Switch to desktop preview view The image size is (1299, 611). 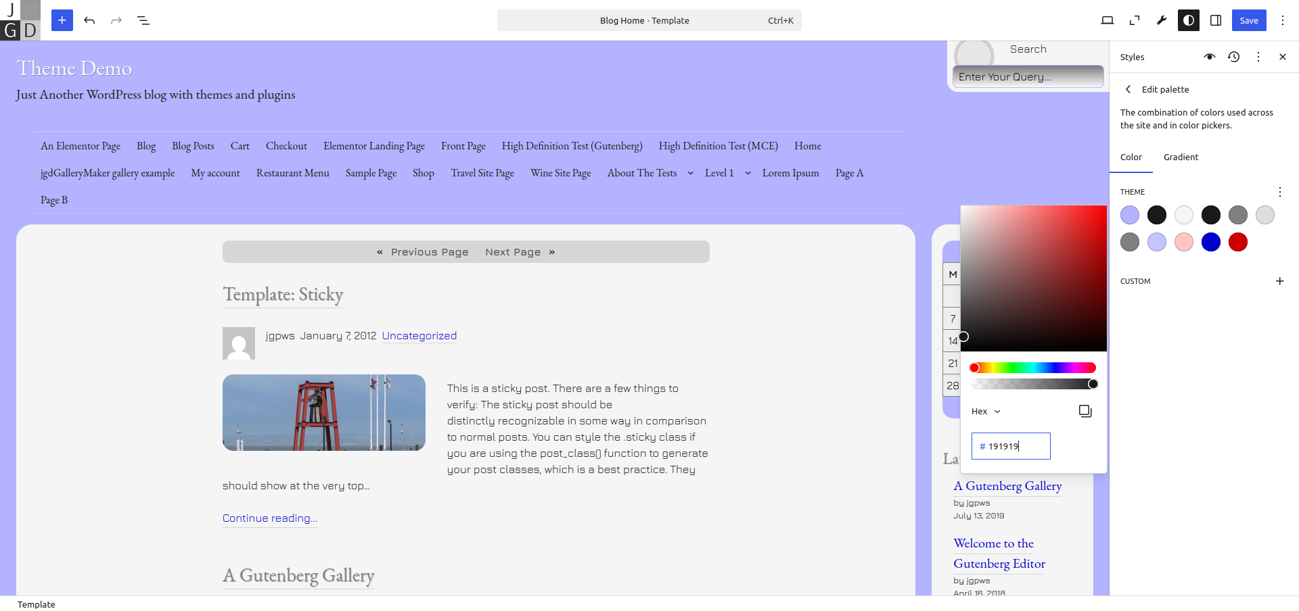[1108, 20]
